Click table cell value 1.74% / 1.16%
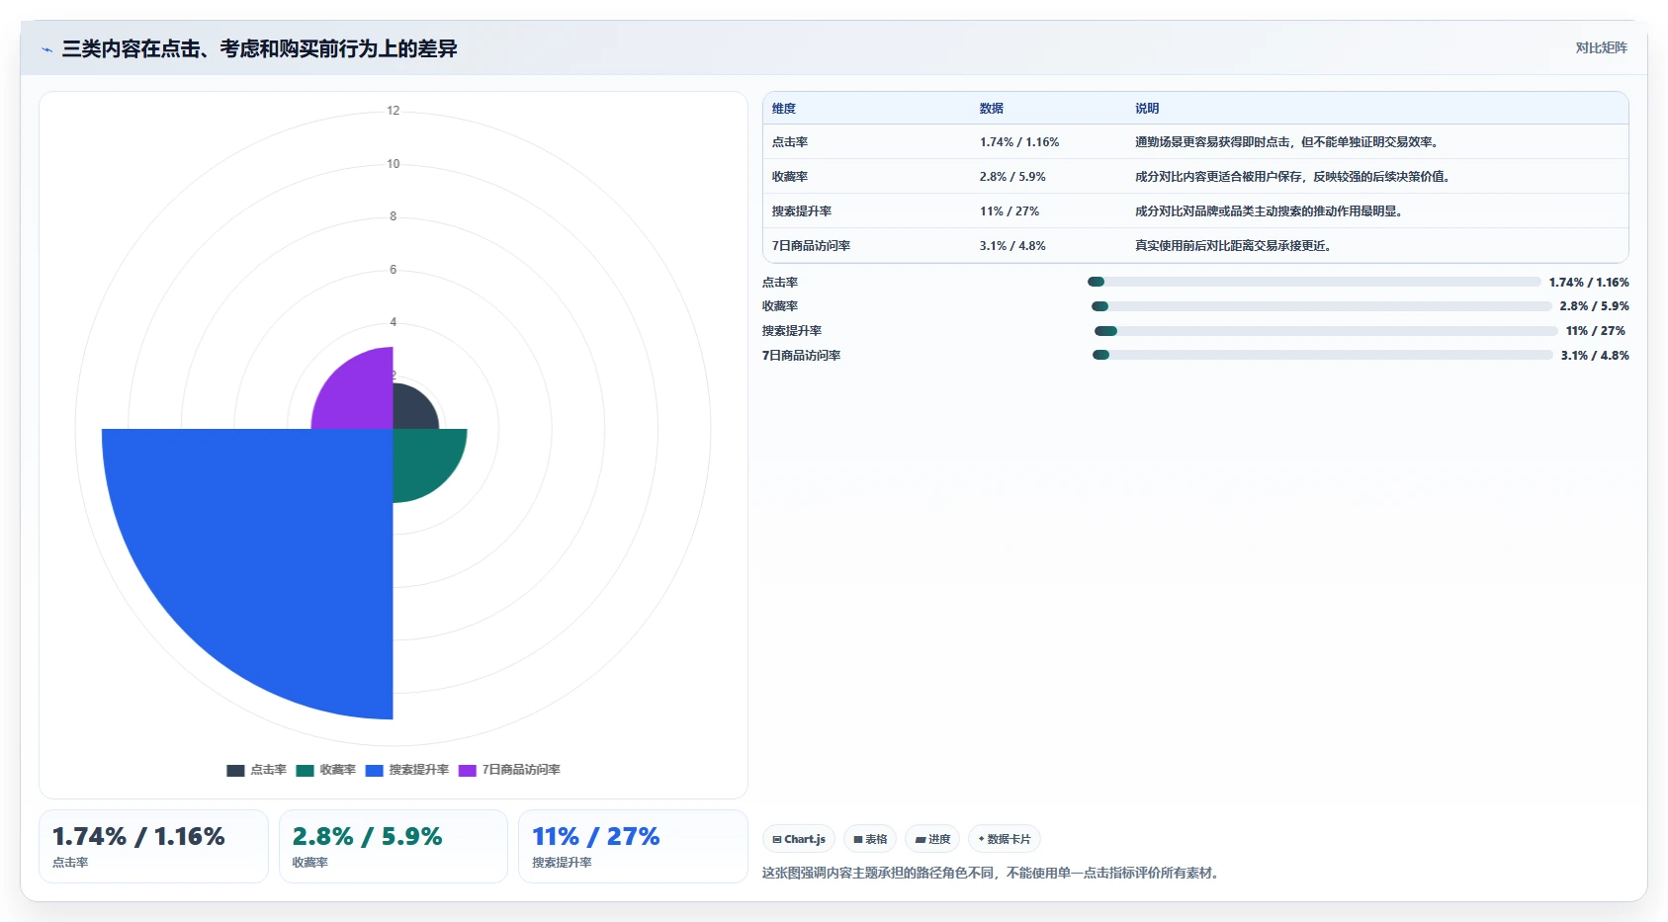Screen dimensions: 1668x922 pyautogui.click(x=1019, y=142)
